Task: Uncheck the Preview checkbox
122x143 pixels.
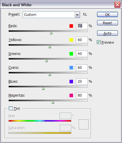Action: click(x=99, y=42)
